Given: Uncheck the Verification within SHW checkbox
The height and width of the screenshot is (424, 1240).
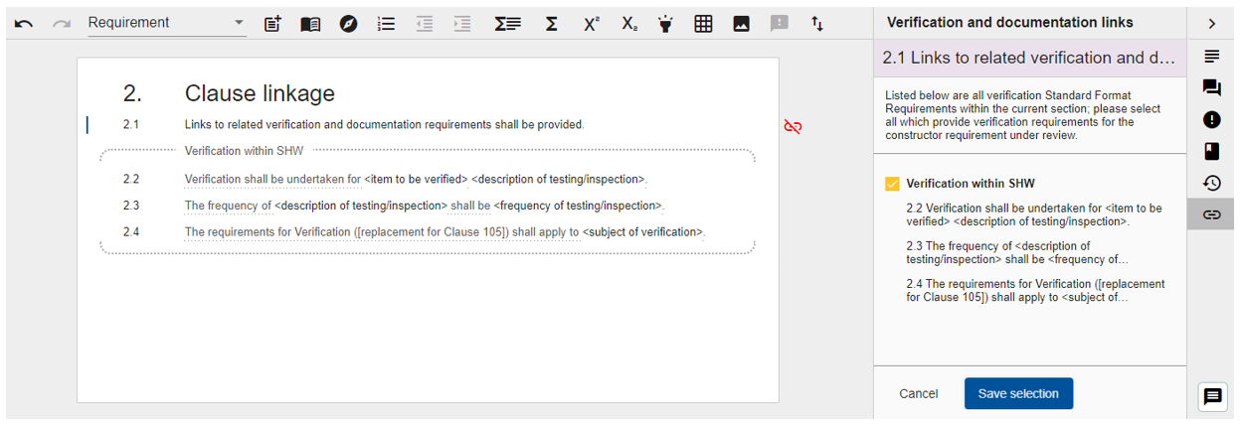Looking at the screenshot, I should coord(892,184).
